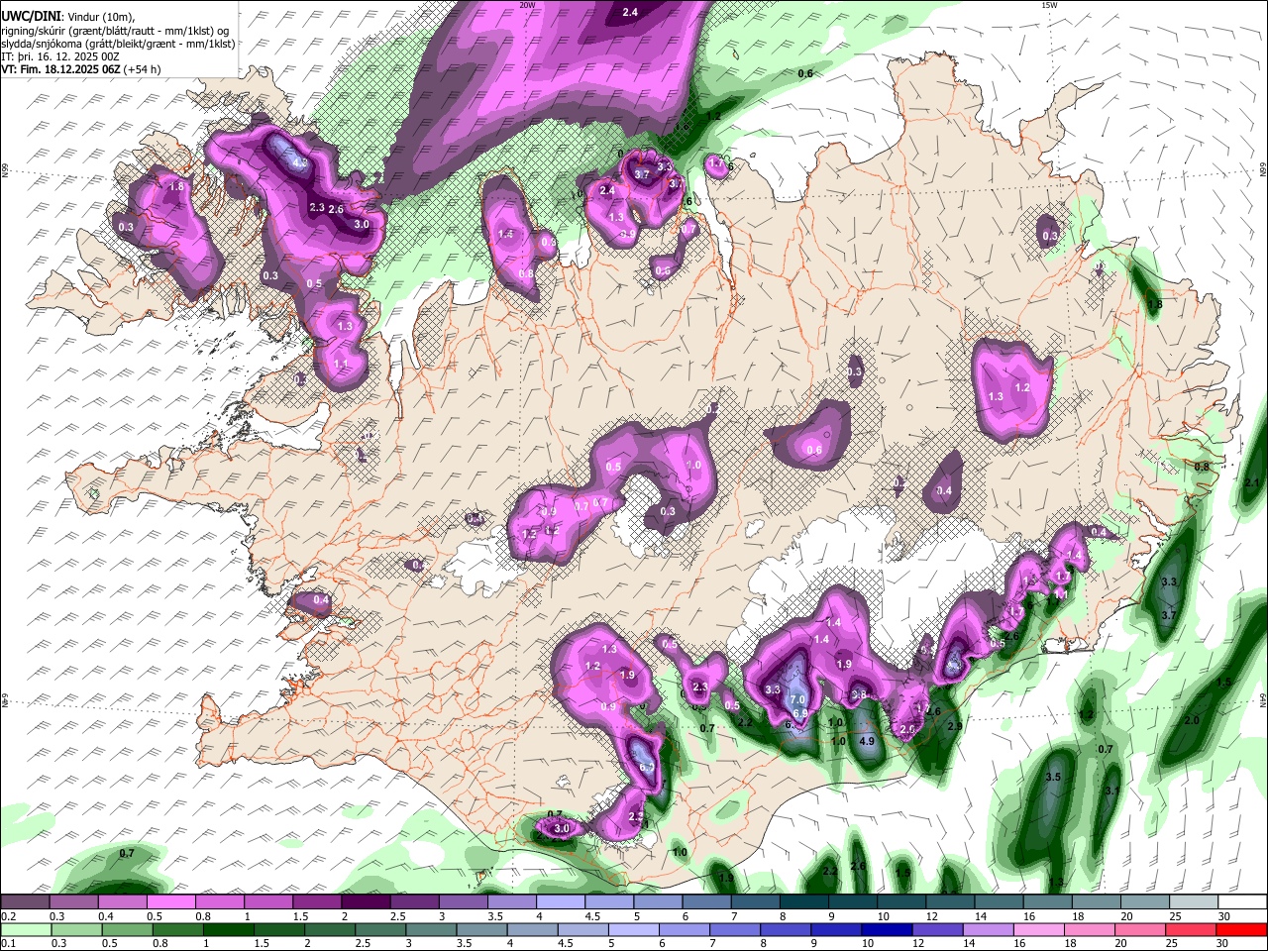
Task: Click the 'rigning/skúrir (grænt/blátt/rautt - mm/1klst) og' line
Action: click(x=115, y=31)
